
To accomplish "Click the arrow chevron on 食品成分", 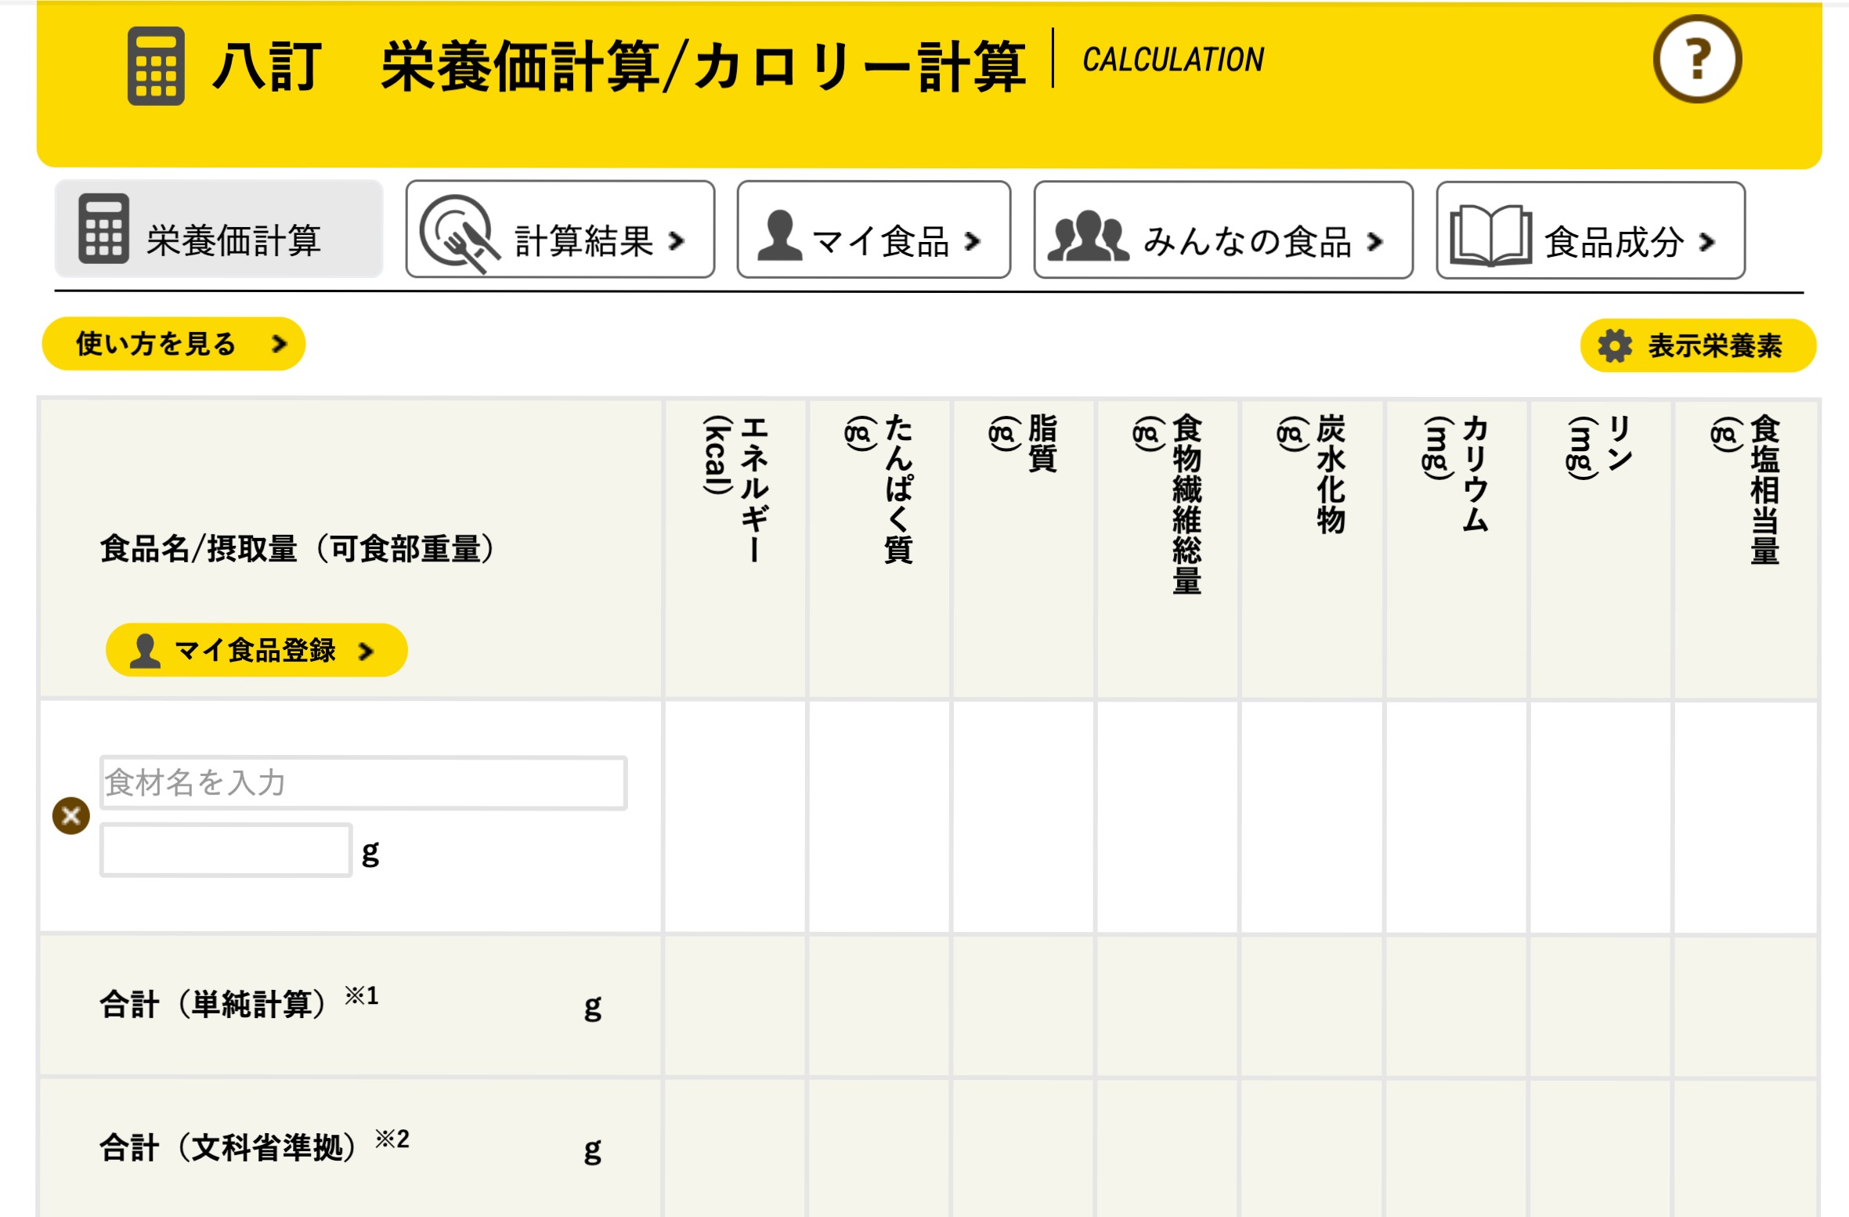I will 1706,243.
